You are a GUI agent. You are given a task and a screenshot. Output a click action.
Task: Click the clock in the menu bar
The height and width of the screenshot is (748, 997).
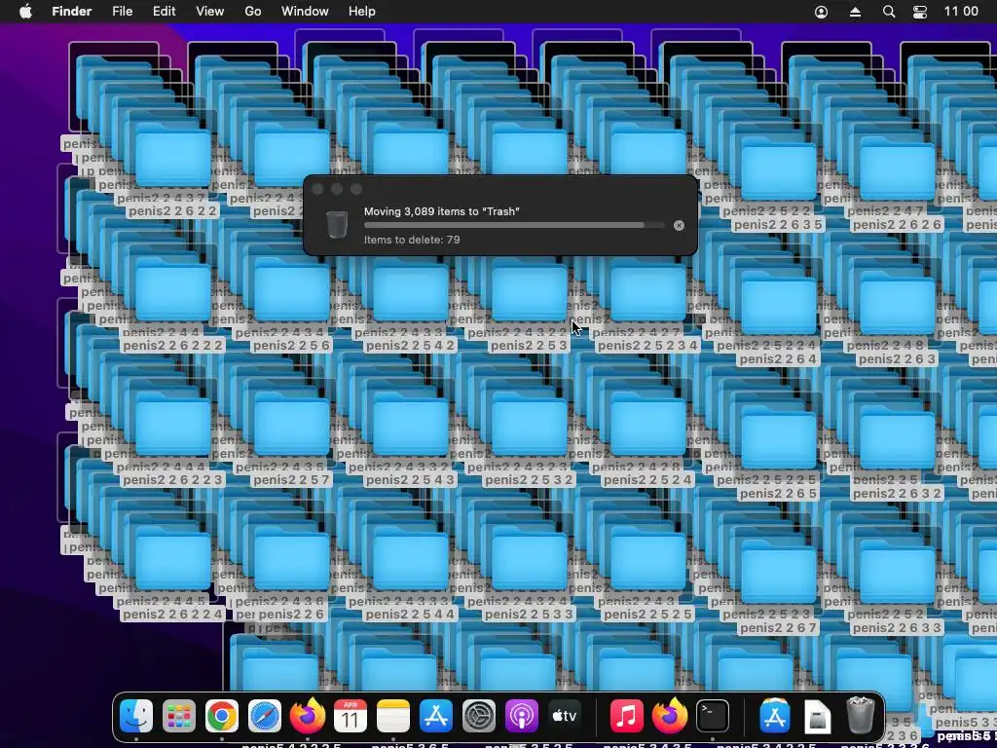coord(961,12)
